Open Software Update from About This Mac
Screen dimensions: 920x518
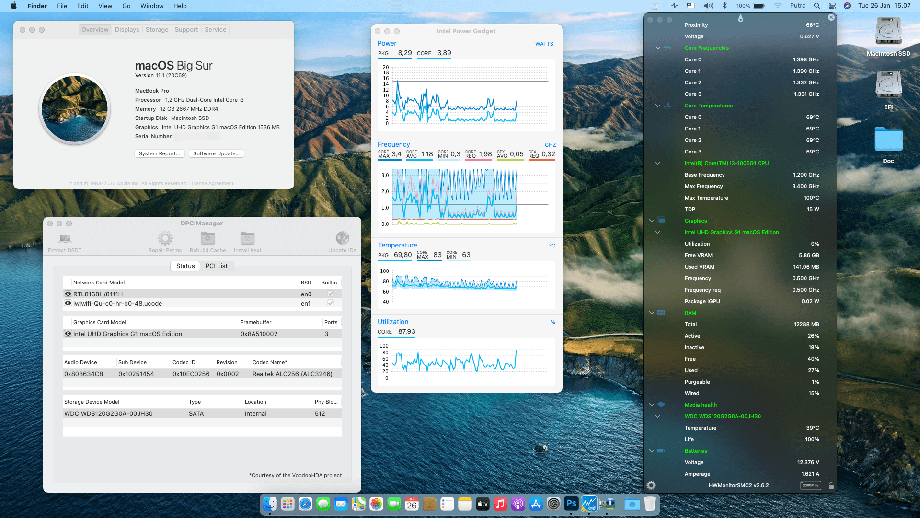point(216,153)
